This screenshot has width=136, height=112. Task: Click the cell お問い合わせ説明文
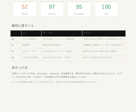31,58
